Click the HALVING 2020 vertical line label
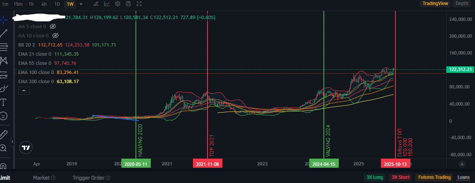475x183 pixels. 140,140
